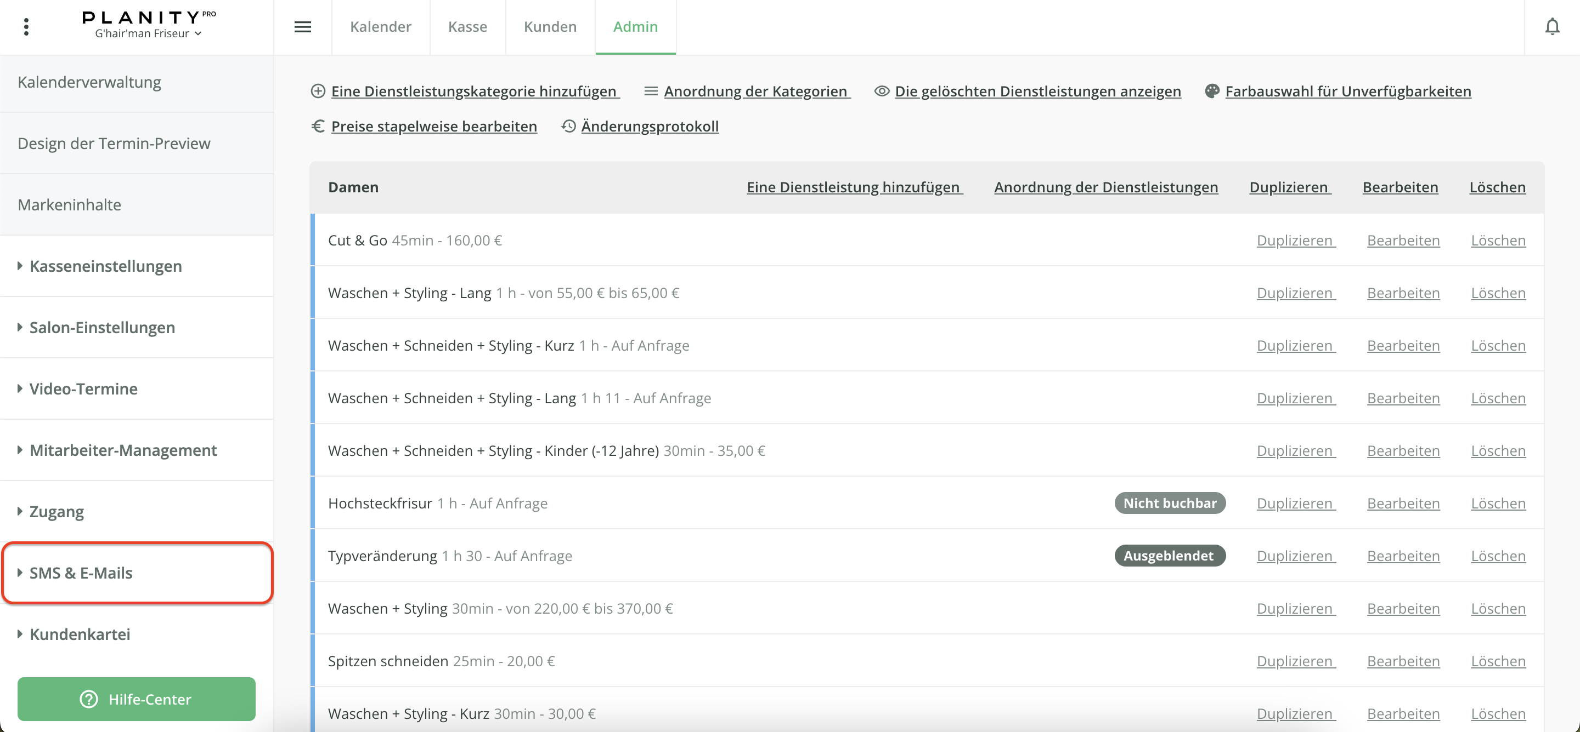Expand the Kasseneinstellungen section

click(105, 266)
